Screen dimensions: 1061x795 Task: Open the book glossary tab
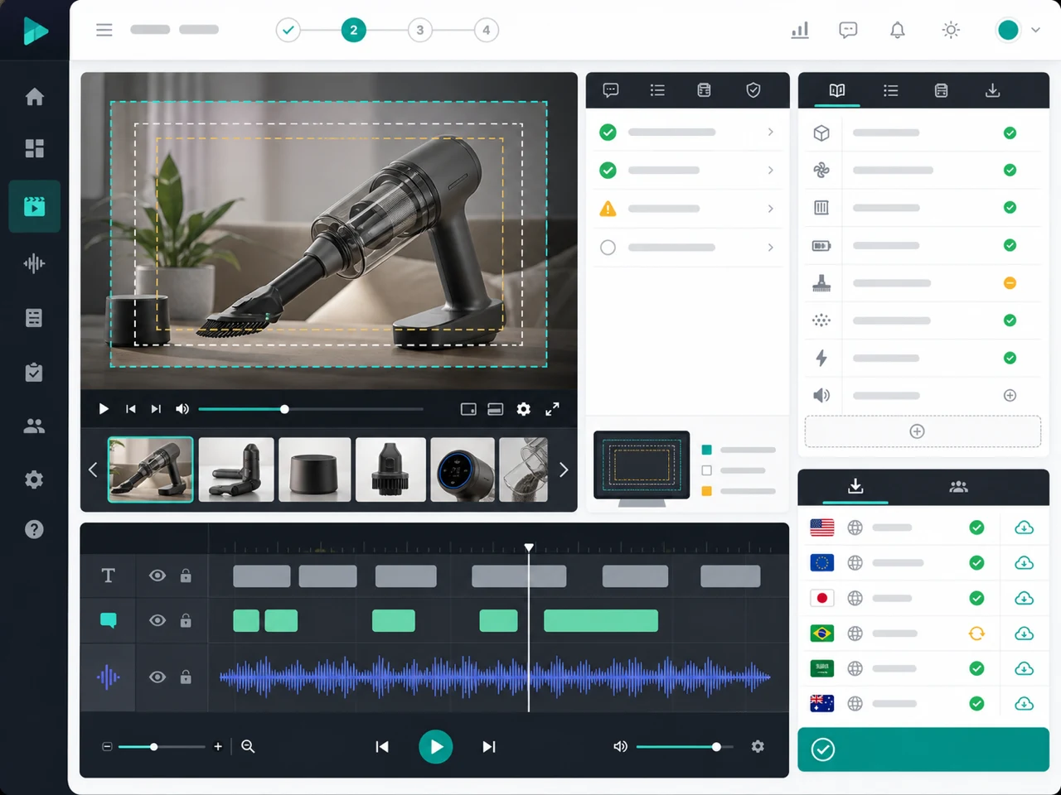(x=837, y=90)
